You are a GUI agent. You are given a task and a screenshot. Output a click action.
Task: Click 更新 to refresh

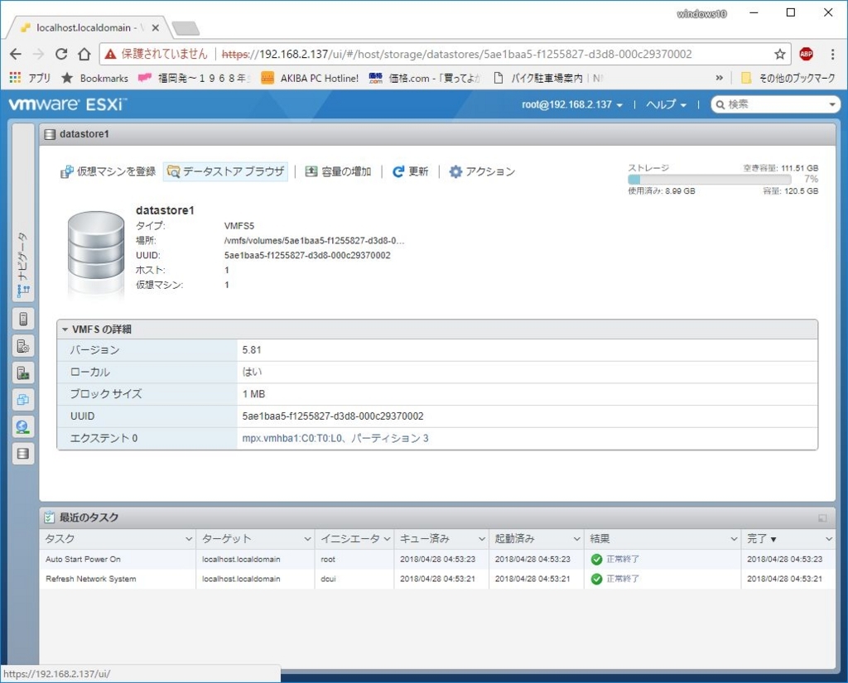tap(411, 171)
